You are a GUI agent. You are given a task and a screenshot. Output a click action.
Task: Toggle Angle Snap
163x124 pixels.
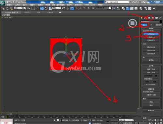click(x=81, y=8)
